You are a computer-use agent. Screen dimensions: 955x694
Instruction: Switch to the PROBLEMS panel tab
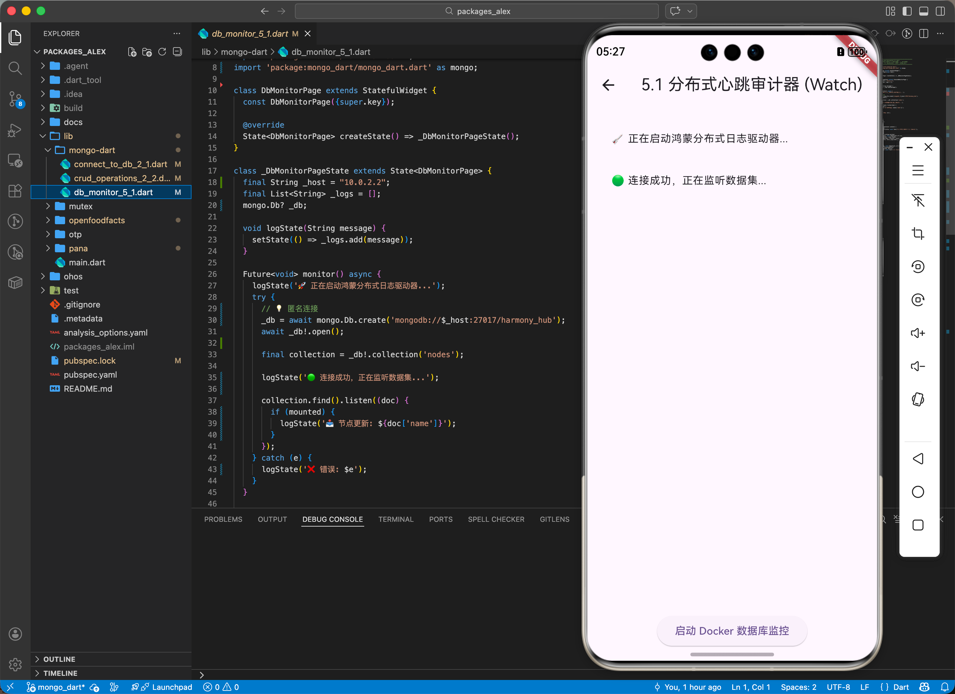(223, 519)
